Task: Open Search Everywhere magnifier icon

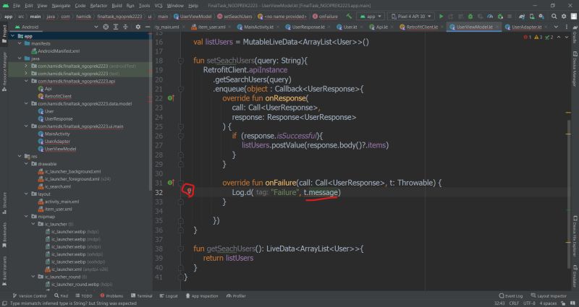Action: (x=554, y=17)
